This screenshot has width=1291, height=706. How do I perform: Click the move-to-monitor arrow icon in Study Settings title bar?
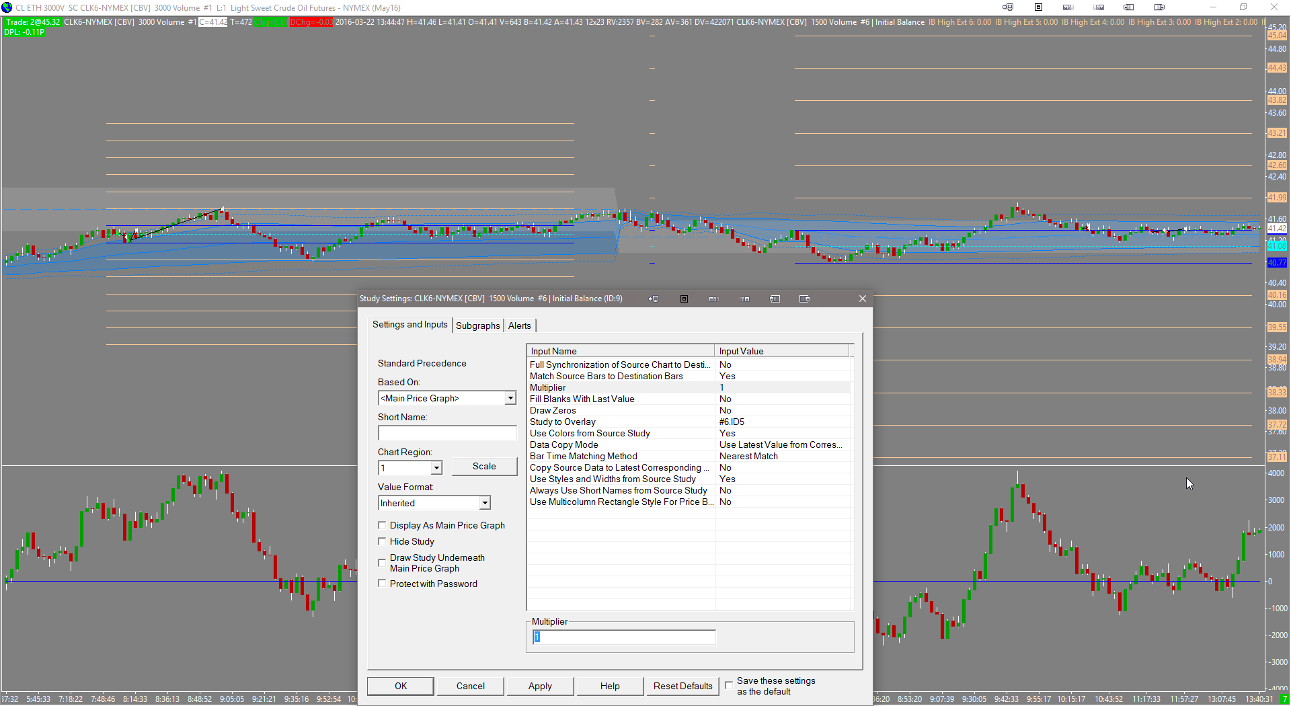(654, 299)
